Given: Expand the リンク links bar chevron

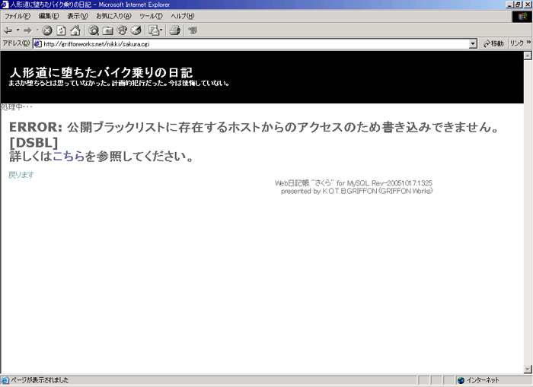Looking at the screenshot, I should click(526, 44).
